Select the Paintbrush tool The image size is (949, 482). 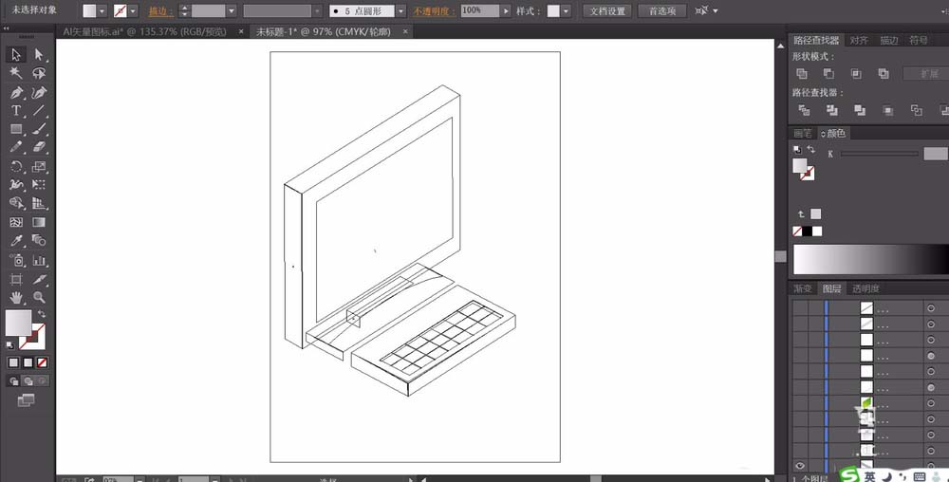(x=39, y=129)
